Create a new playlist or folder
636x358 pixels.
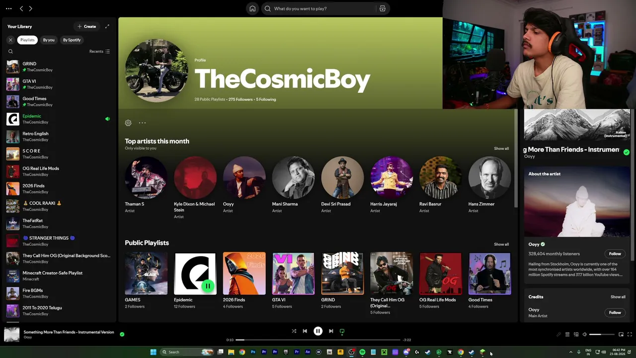coord(87,26)
